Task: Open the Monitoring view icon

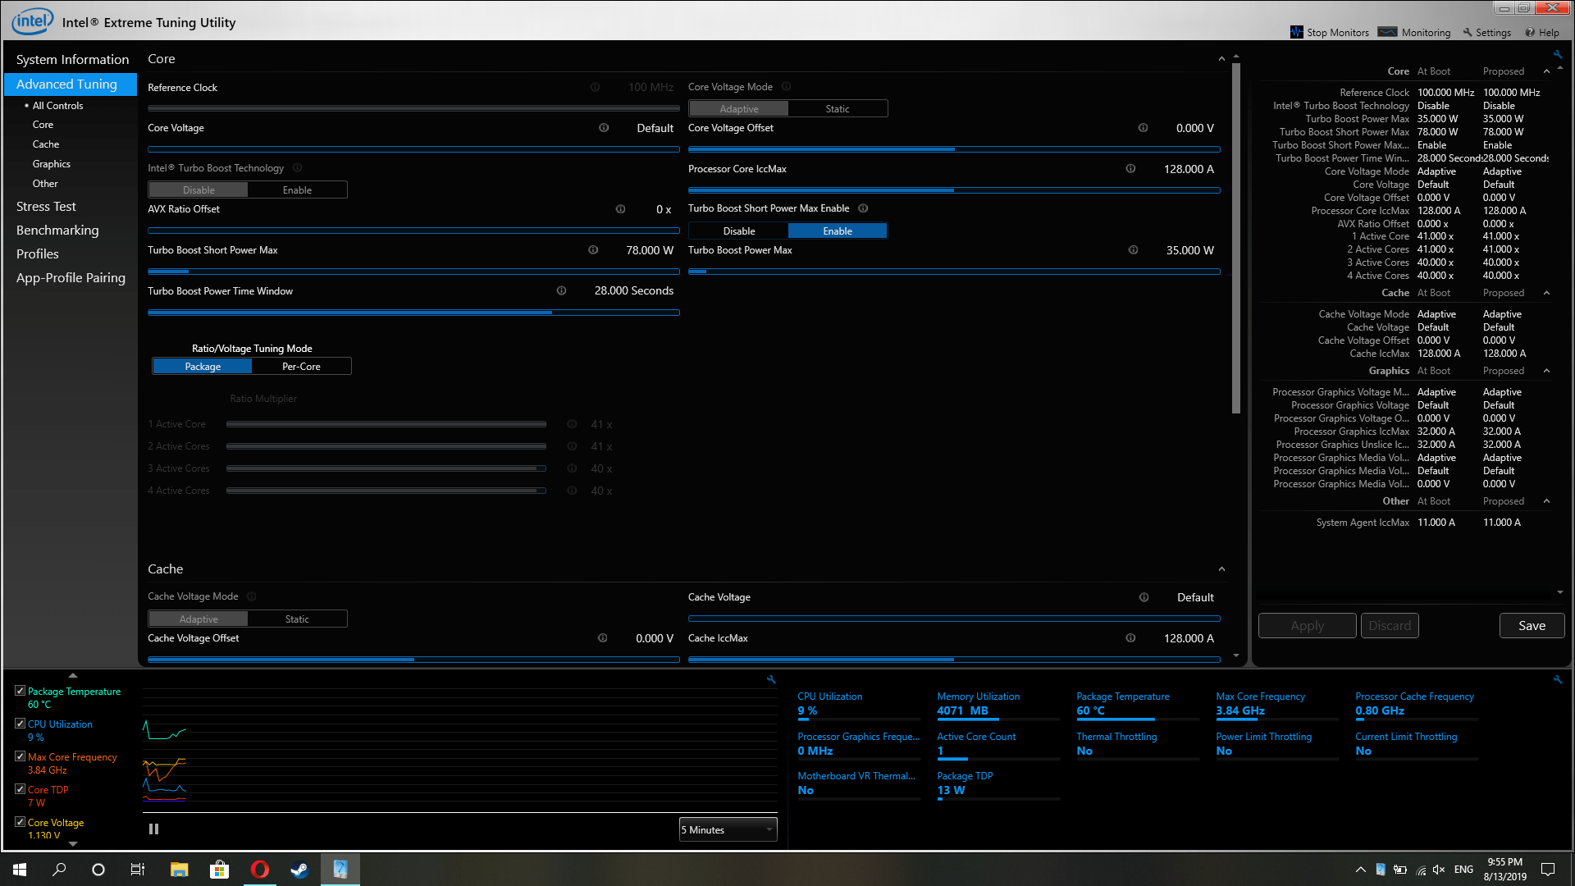Action: pos(1387,32)
